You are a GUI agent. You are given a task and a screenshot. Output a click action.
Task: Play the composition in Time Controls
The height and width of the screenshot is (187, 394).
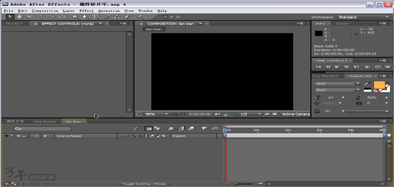[x=337, y=67]
